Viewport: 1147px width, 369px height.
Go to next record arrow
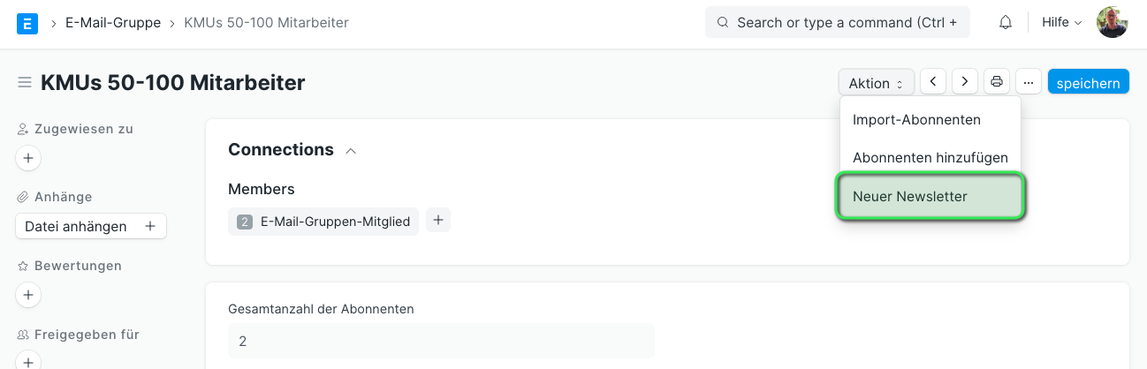(x=965, y=82)
